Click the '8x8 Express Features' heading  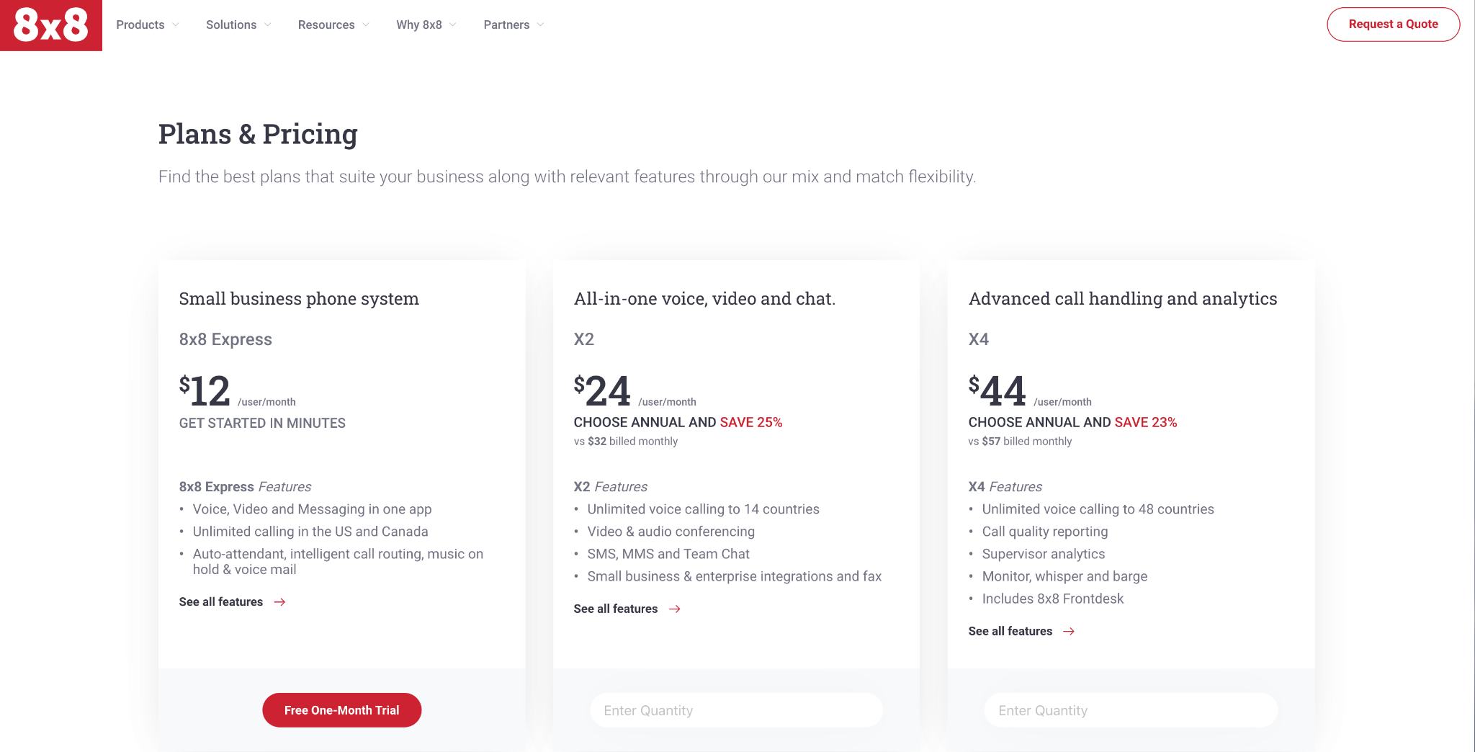point(245,487)
